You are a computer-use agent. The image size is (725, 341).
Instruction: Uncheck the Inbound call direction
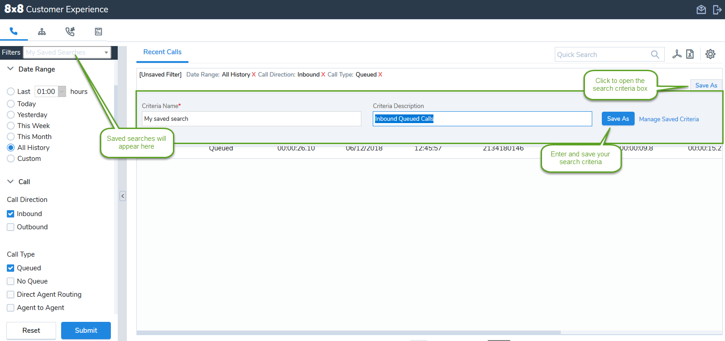coord(10,214)
